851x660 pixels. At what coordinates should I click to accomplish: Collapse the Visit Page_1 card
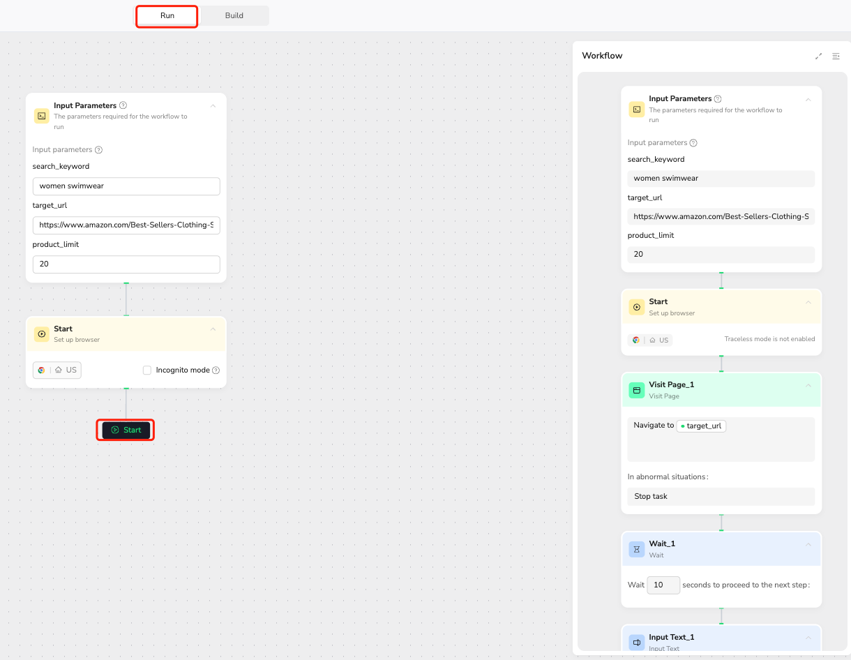pos(808,385)
